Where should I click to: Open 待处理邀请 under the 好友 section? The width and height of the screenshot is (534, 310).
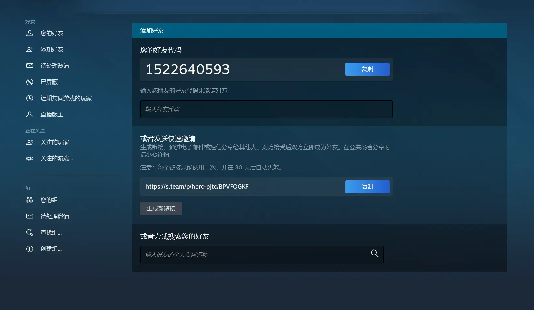55,66
